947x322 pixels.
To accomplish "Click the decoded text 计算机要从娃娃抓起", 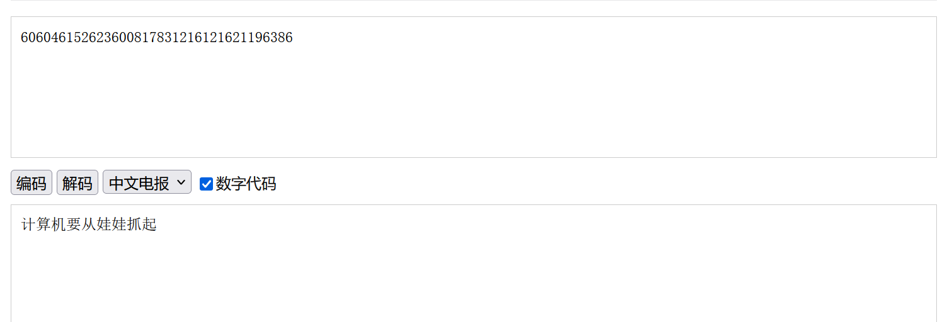I will coord(89,225).
